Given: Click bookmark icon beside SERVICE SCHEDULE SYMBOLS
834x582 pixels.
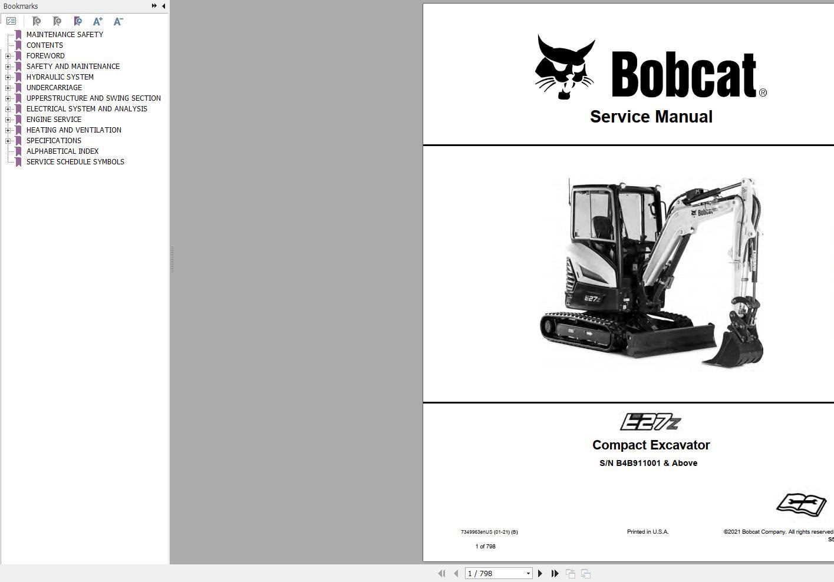Looking at the screenshot, I should (x=18, y=162).
